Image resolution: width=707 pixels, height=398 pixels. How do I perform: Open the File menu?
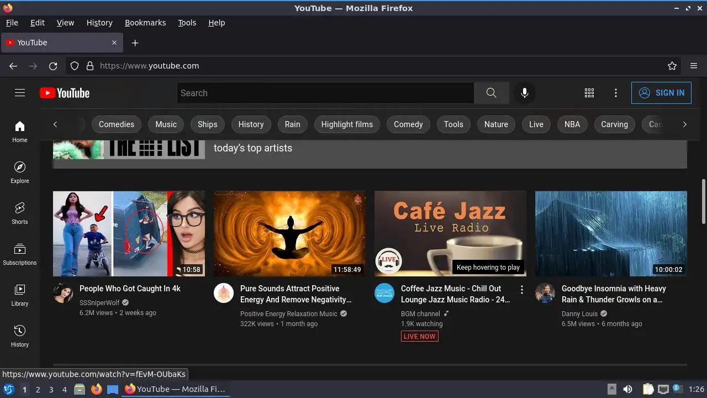[x=12, y=23]
